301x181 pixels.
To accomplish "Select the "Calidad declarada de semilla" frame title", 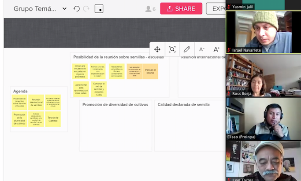I will pos(183,104).
